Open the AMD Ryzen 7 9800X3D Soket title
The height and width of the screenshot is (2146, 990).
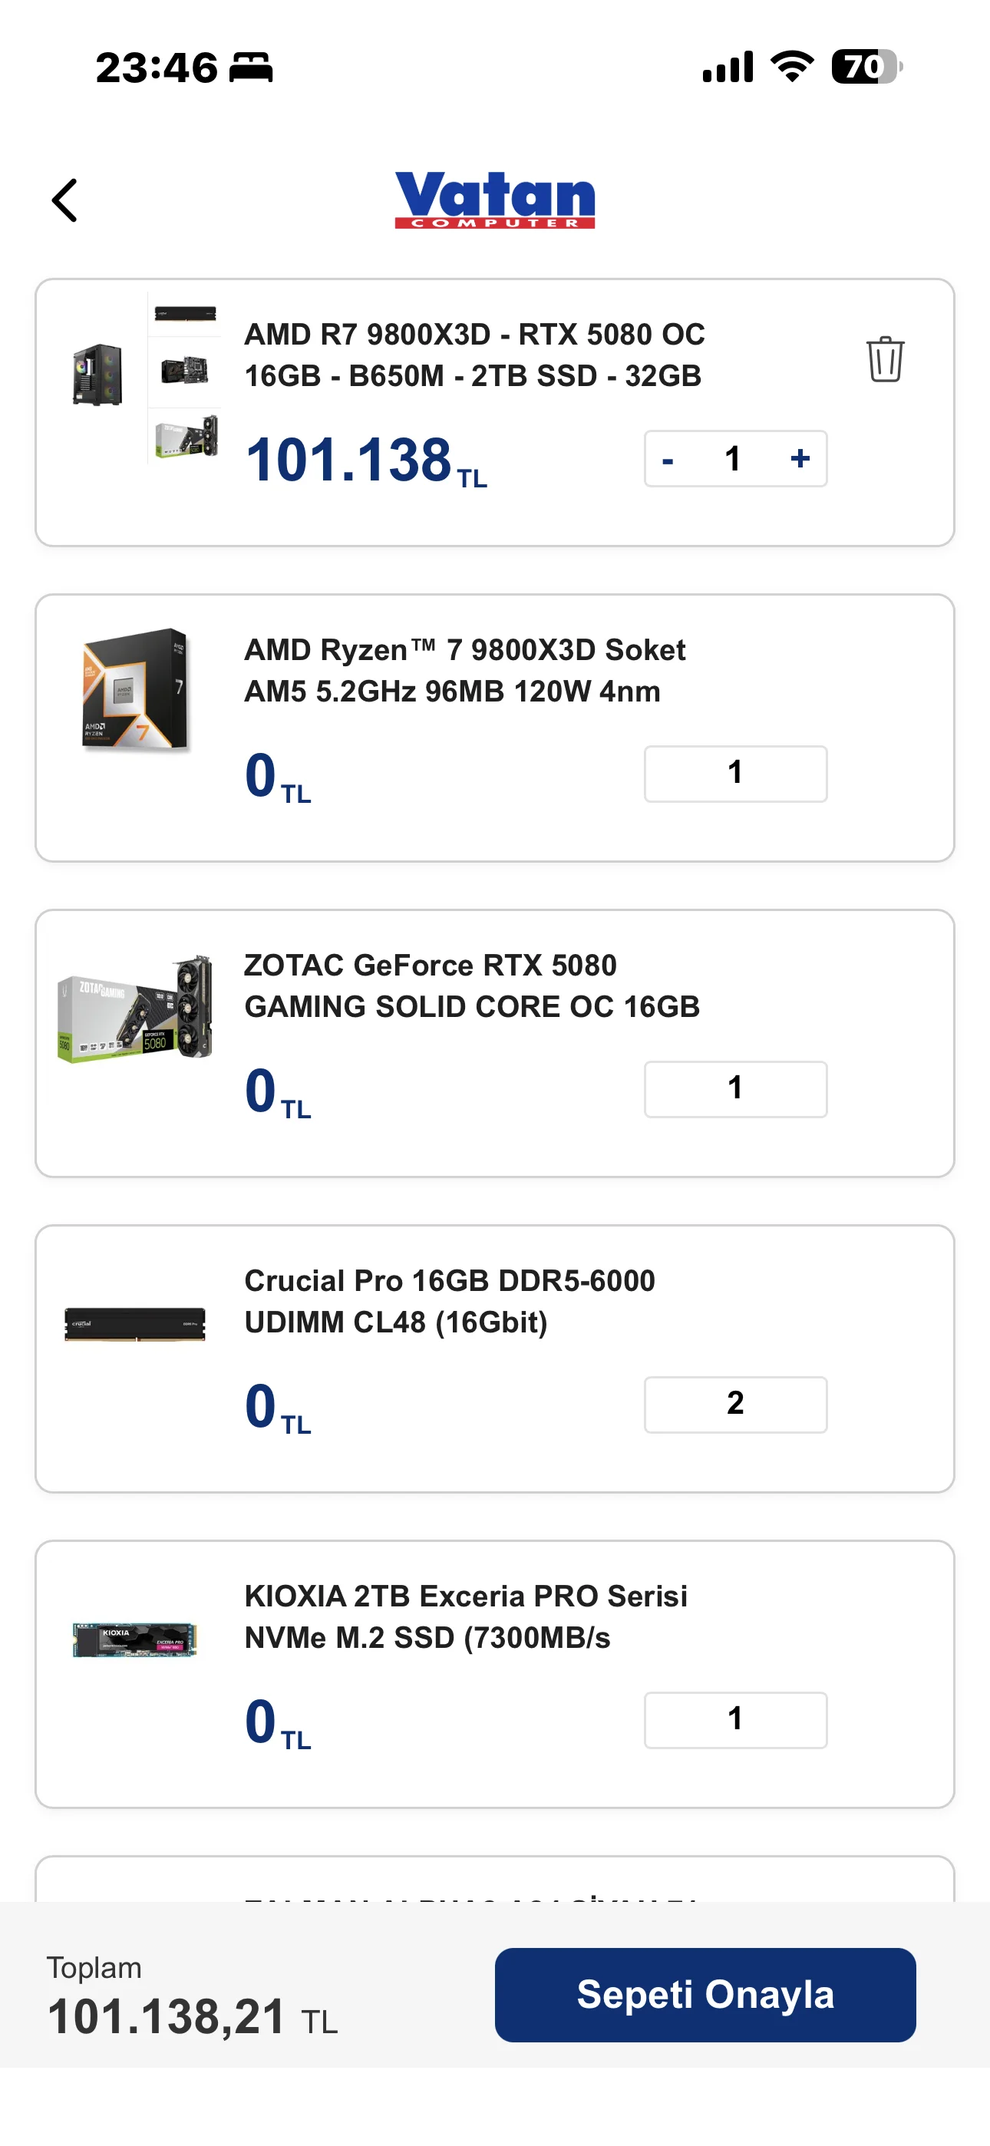pos(464,671)
